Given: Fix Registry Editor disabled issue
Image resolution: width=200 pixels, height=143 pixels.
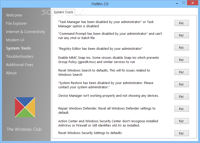Looking at the screenshot, I should (x=182, y=47).
